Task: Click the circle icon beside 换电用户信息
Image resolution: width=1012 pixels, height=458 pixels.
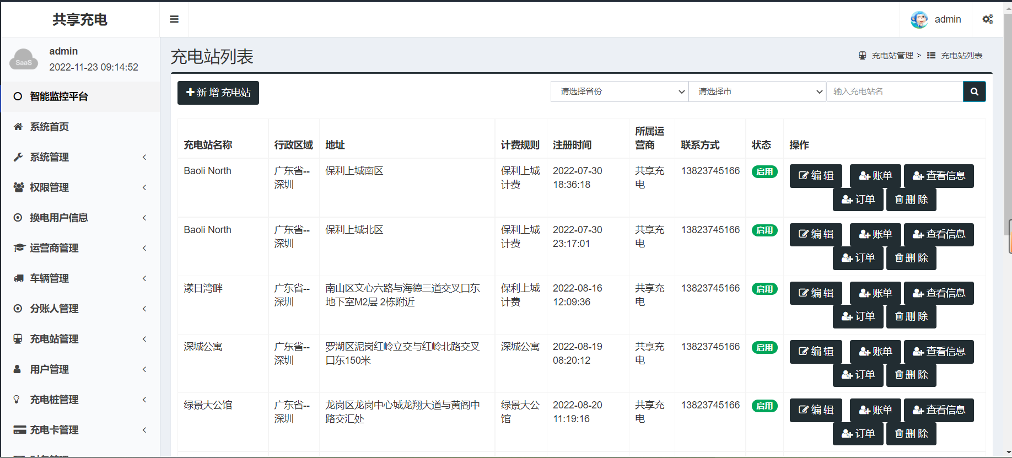Action: 18,218
